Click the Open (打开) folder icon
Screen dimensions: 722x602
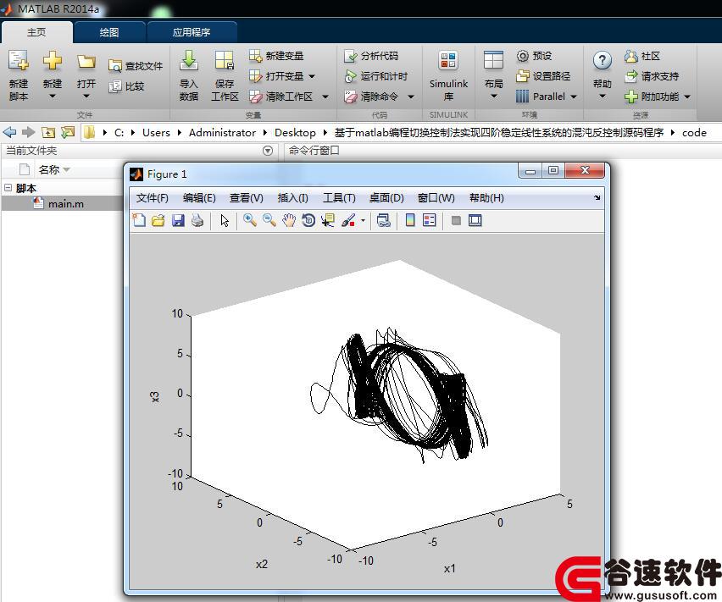[x=86, y=62]
